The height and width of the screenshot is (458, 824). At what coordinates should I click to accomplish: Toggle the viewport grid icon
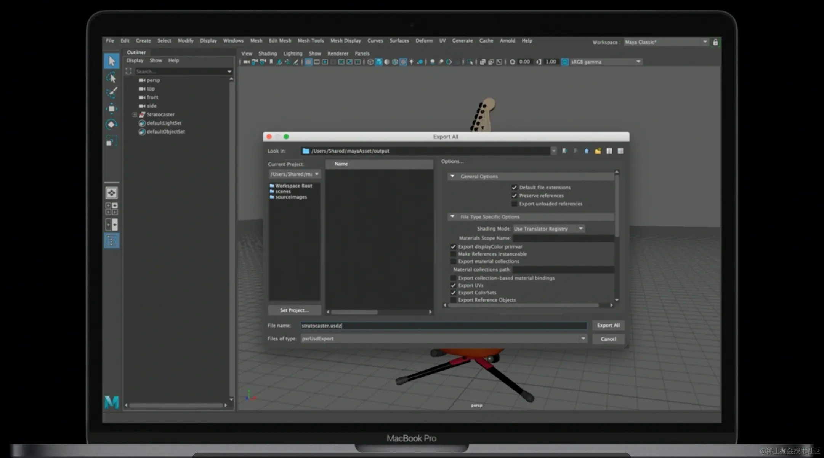point(308,62)
